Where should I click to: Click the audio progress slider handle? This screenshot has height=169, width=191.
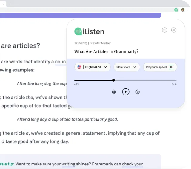[114, 80]
